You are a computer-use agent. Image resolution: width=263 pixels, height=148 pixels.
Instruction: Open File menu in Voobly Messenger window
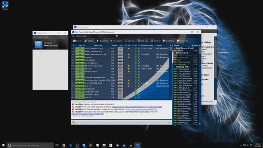[35, 37]
